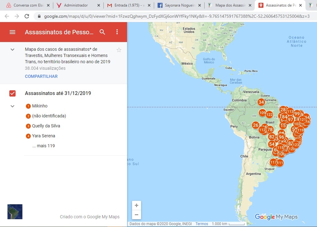Select map marker number 26
The height and width of the screenshot is (227, 317).
point(255,125)
